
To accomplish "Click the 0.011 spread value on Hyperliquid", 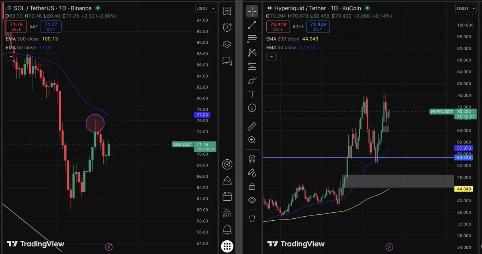I will click(298, 27).
